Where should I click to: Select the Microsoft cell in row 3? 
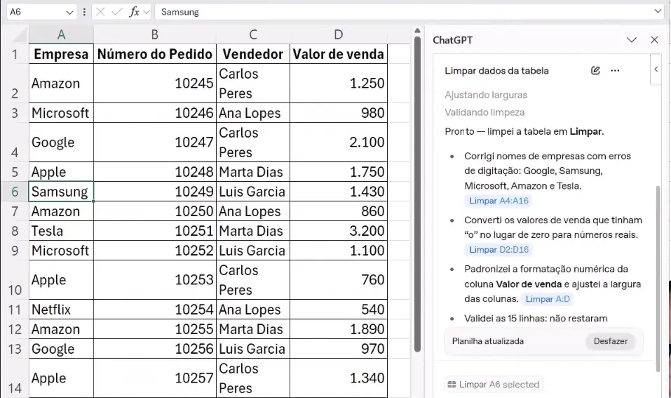61,113
